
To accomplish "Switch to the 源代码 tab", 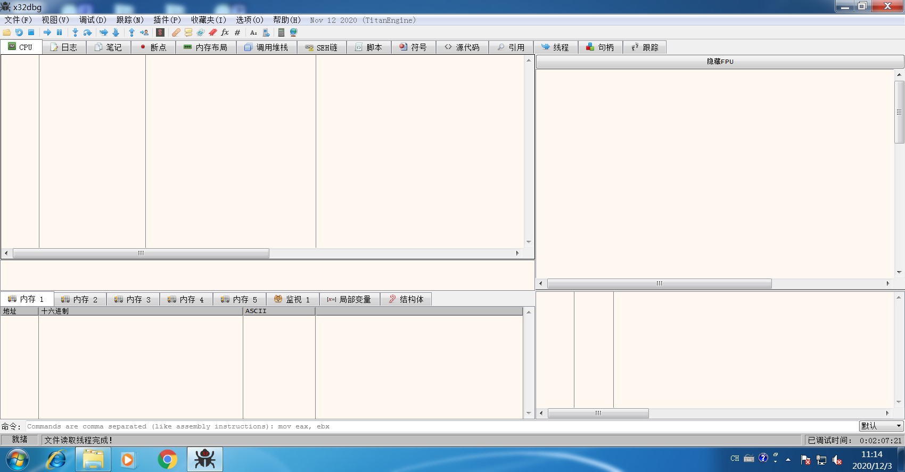I will tap(463, 47).
